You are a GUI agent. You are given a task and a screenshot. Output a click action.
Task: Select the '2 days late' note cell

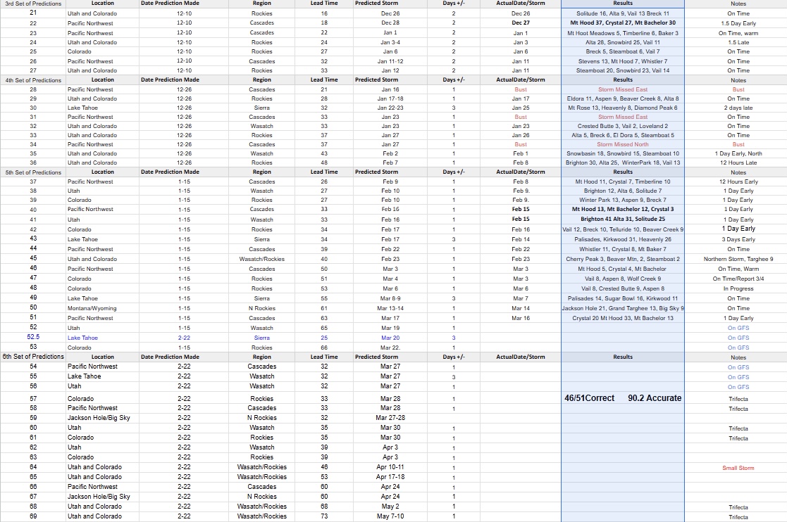click(x=738, y=108)
